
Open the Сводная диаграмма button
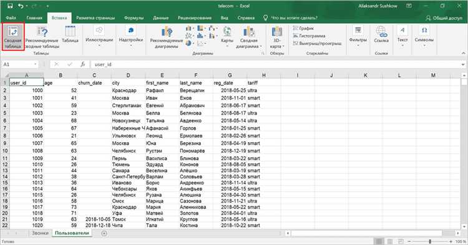(248, 37)
